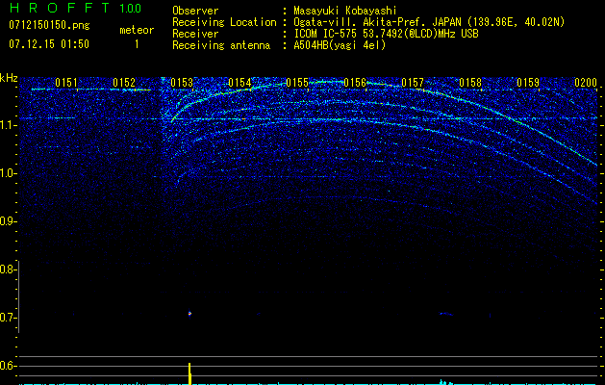605x385 pixels.
Task: Click the 1.1 kHz axis label
Action: click(x=8, y=125)
